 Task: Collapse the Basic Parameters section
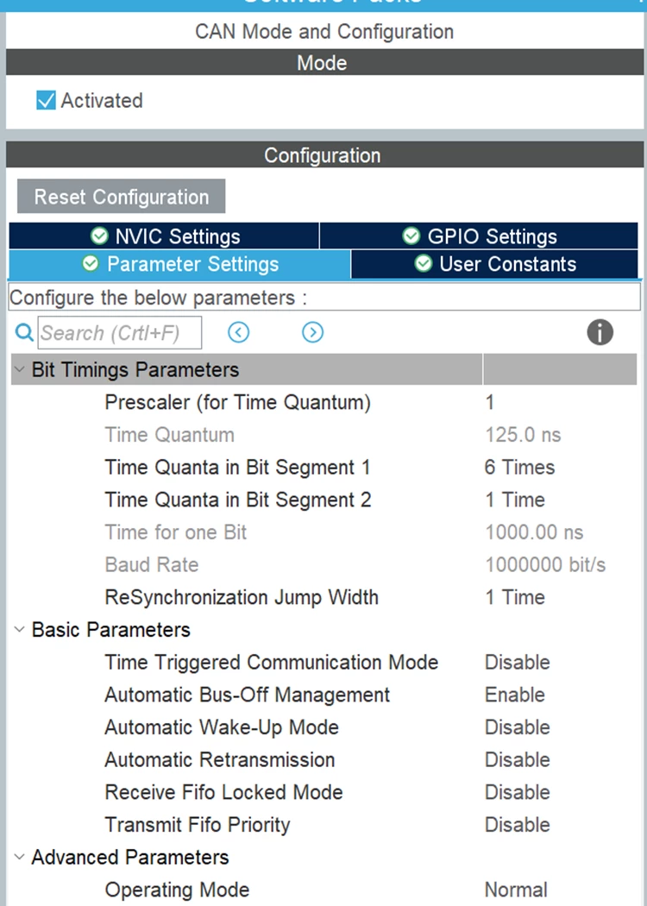tap(20, 629)
